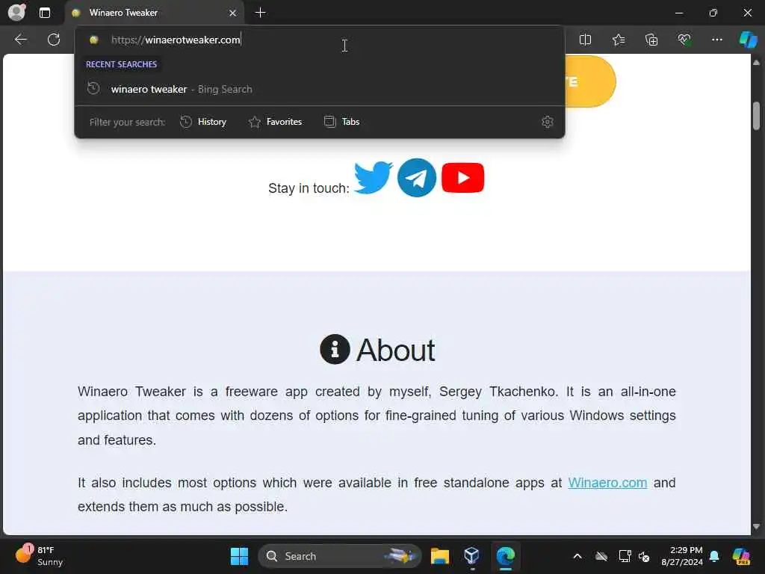The height and width of the screenshot is (574, 765).
Task: Open Browser essentials heart icon
Action: [x=684, y=40]
